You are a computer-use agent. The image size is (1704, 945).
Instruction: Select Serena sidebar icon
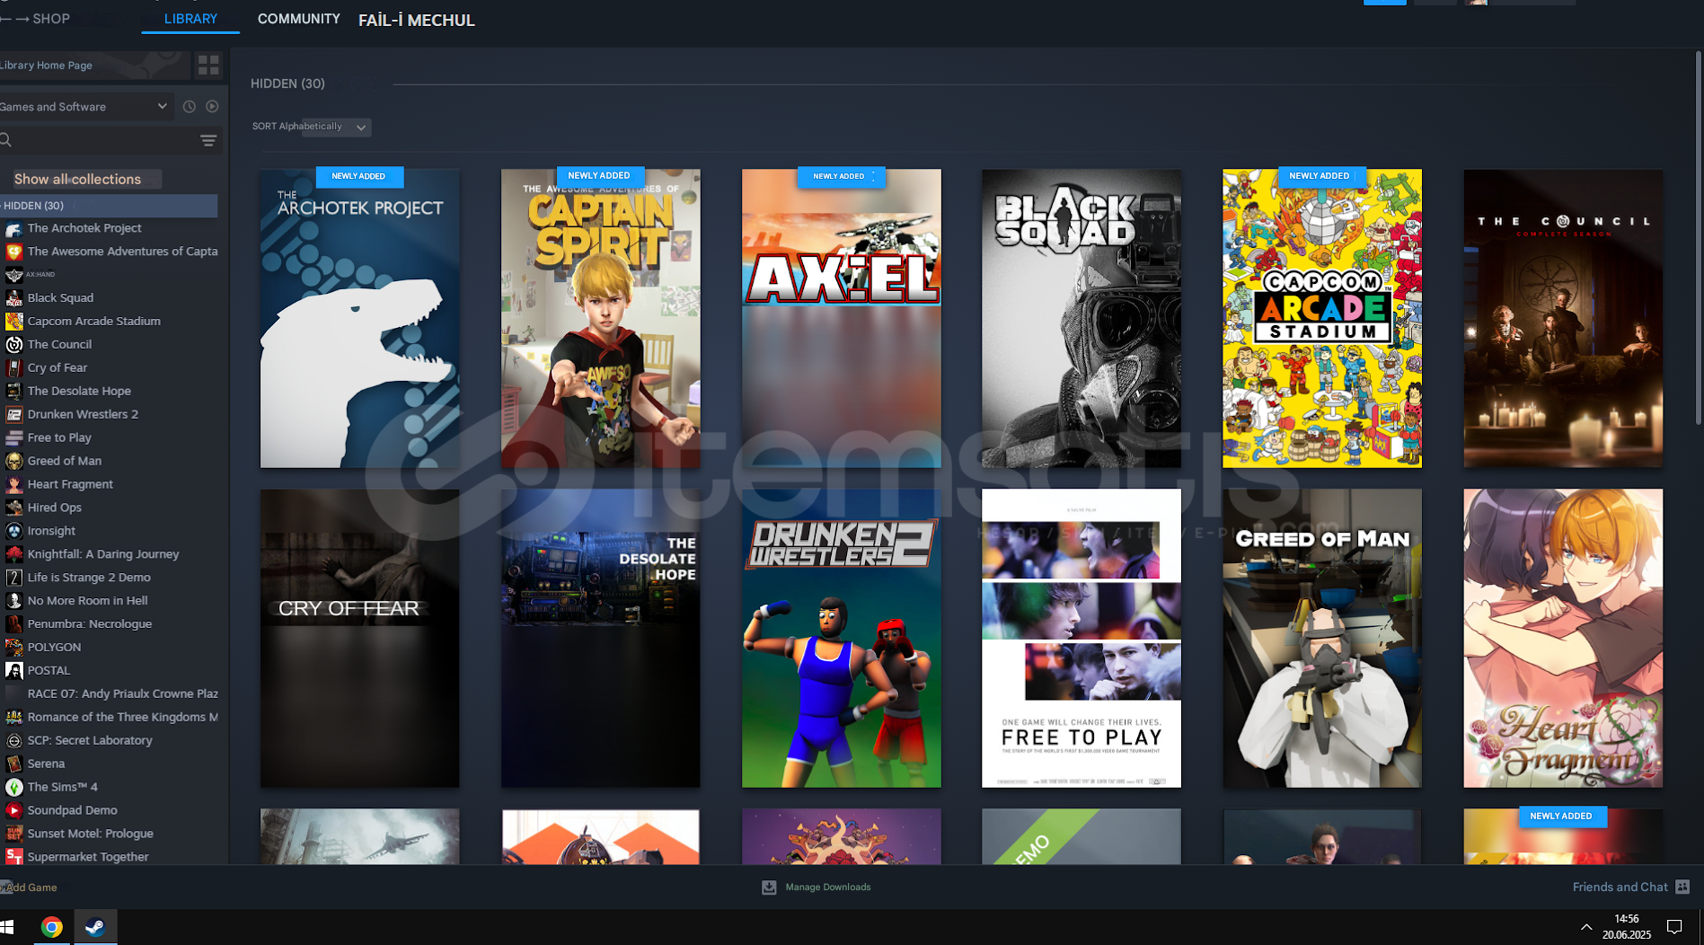(x=13, y=764)
